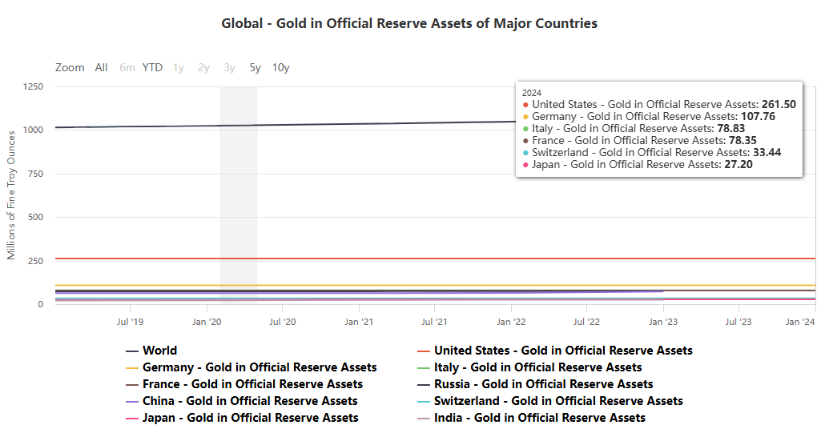Viewport: 825px width, 437px height.
Task: Hide the France gold reserve series
Action: pyautogui.click(x=252, y=384)
